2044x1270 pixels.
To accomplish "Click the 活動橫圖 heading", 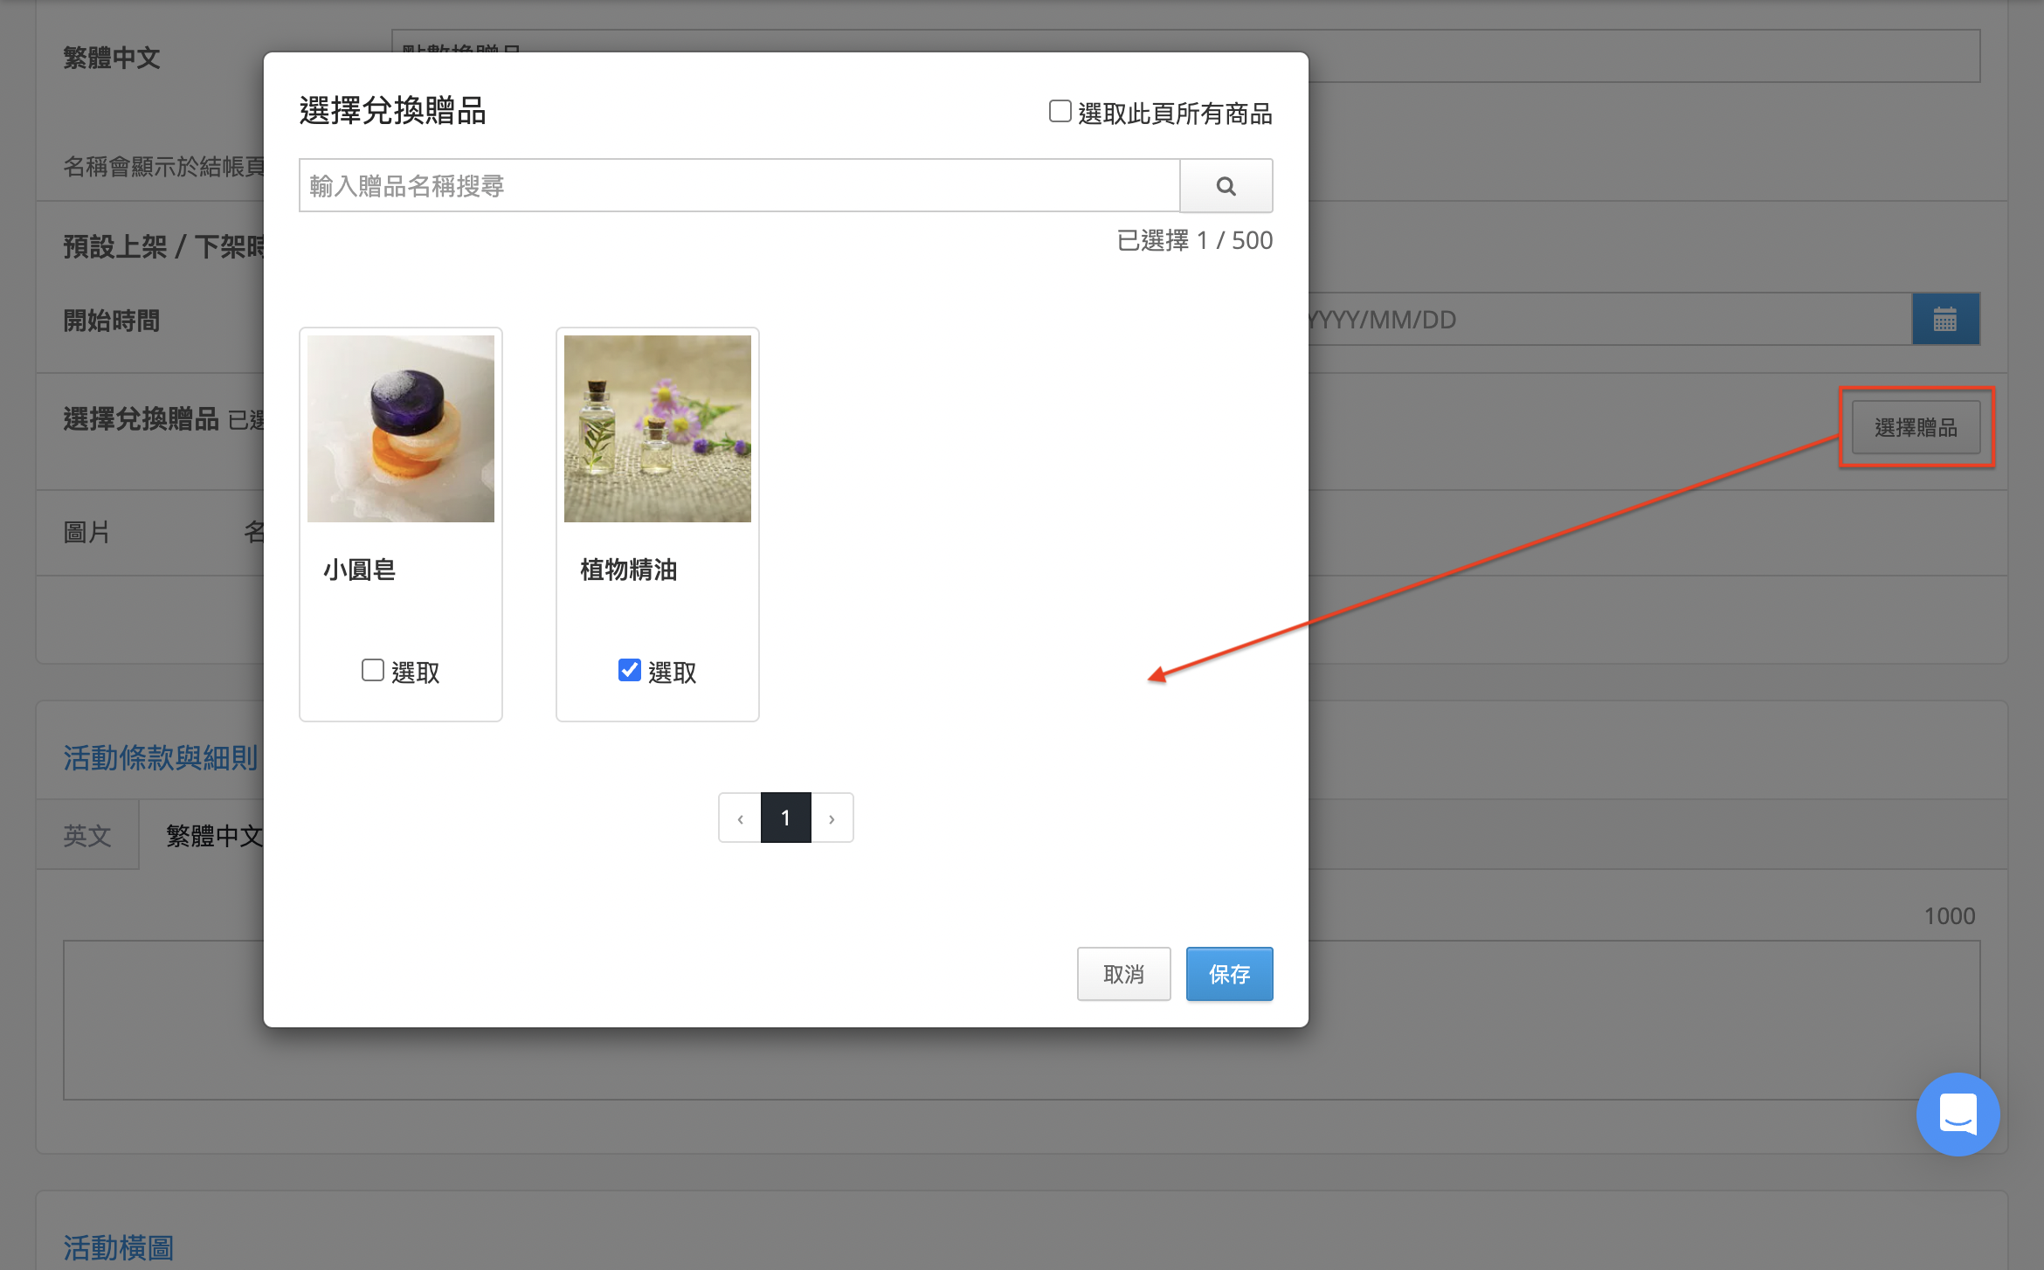I will coord(119,1247).
